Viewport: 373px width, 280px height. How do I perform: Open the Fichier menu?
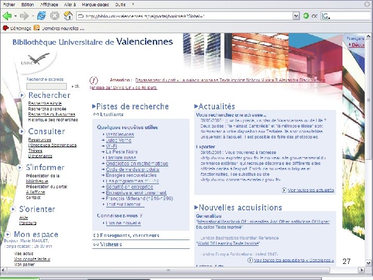click(9, 5)
